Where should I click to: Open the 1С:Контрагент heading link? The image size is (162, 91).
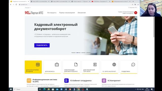114,81
